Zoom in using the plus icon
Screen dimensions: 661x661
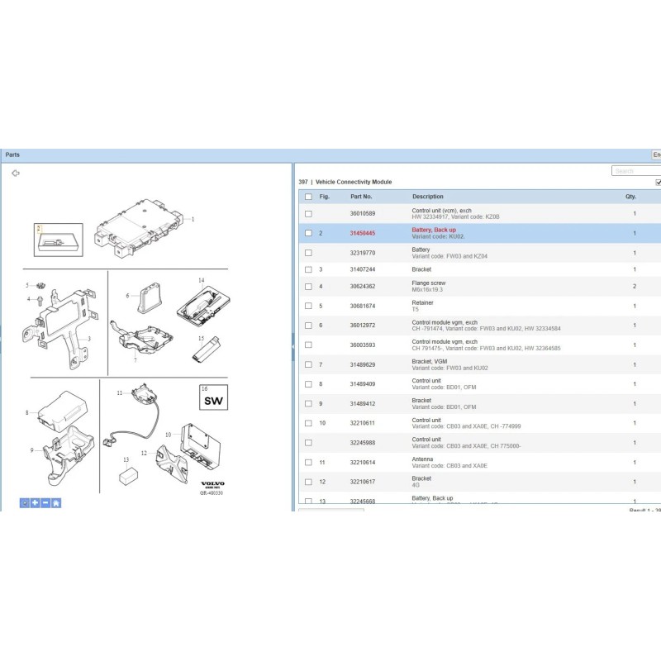(35, 504)
